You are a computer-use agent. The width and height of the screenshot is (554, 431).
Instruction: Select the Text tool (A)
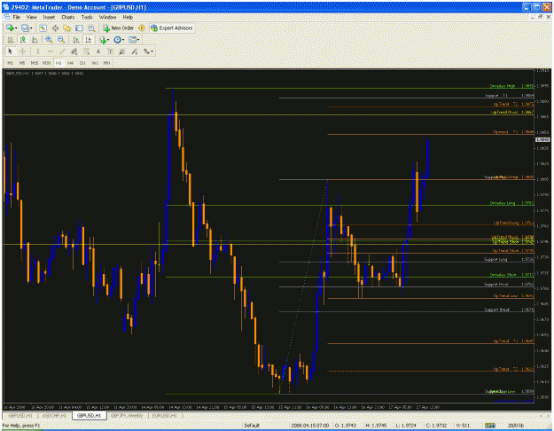(x=98, y=51)
